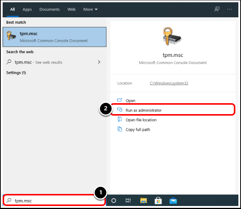Click the Location label
241x209 pixels.
pyautogui.click(x=125, y=83)
